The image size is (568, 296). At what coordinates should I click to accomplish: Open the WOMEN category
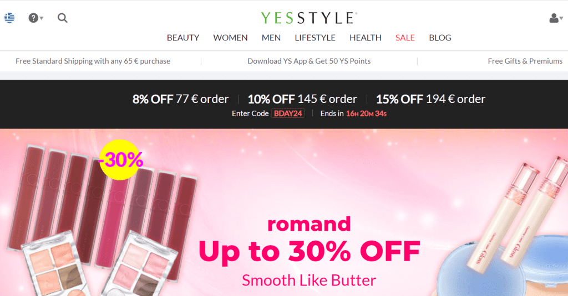(x=230, y=38)
